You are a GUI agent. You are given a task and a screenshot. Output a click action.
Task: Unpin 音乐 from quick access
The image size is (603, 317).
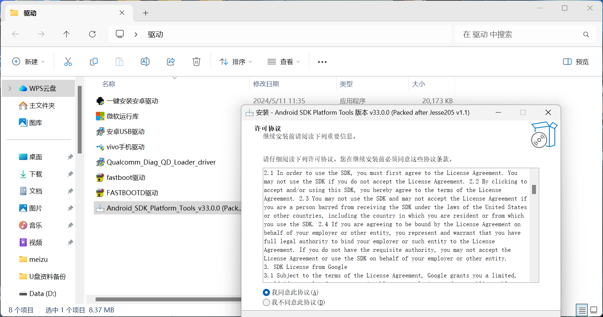pyautogui.click(x=70, y=225)
